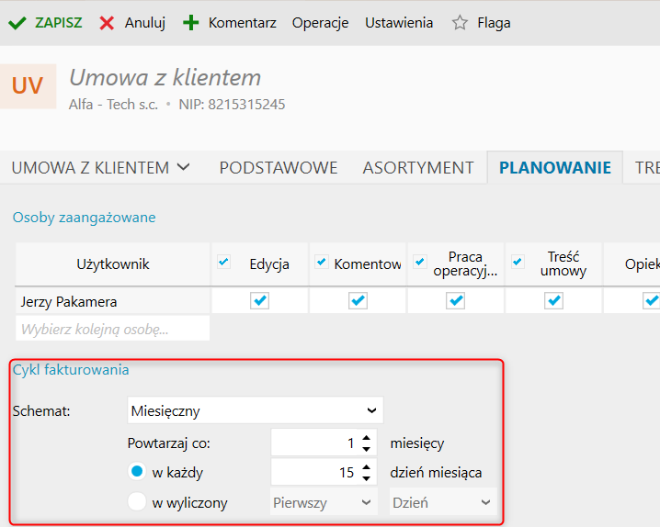Open the Schemat Miesięczny dropdown
660x527 pixels.
(256, 410)
